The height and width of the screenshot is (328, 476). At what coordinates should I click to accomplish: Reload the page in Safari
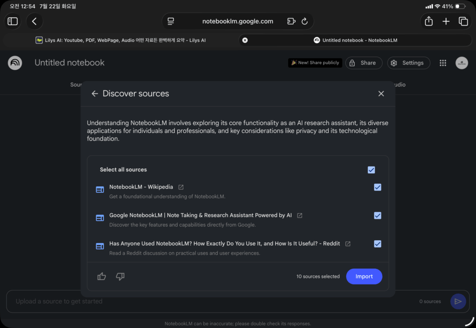point(304,21)
